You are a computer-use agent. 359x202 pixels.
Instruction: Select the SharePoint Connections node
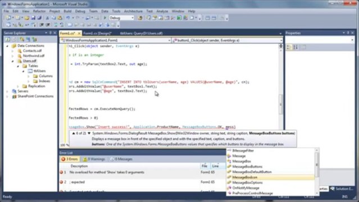pyautogui.click(x=35, y=96)
